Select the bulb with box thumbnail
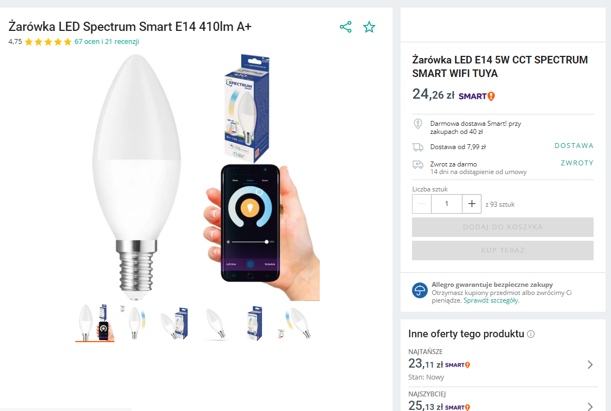The image size is (611, 411). [x=174, y=324]
